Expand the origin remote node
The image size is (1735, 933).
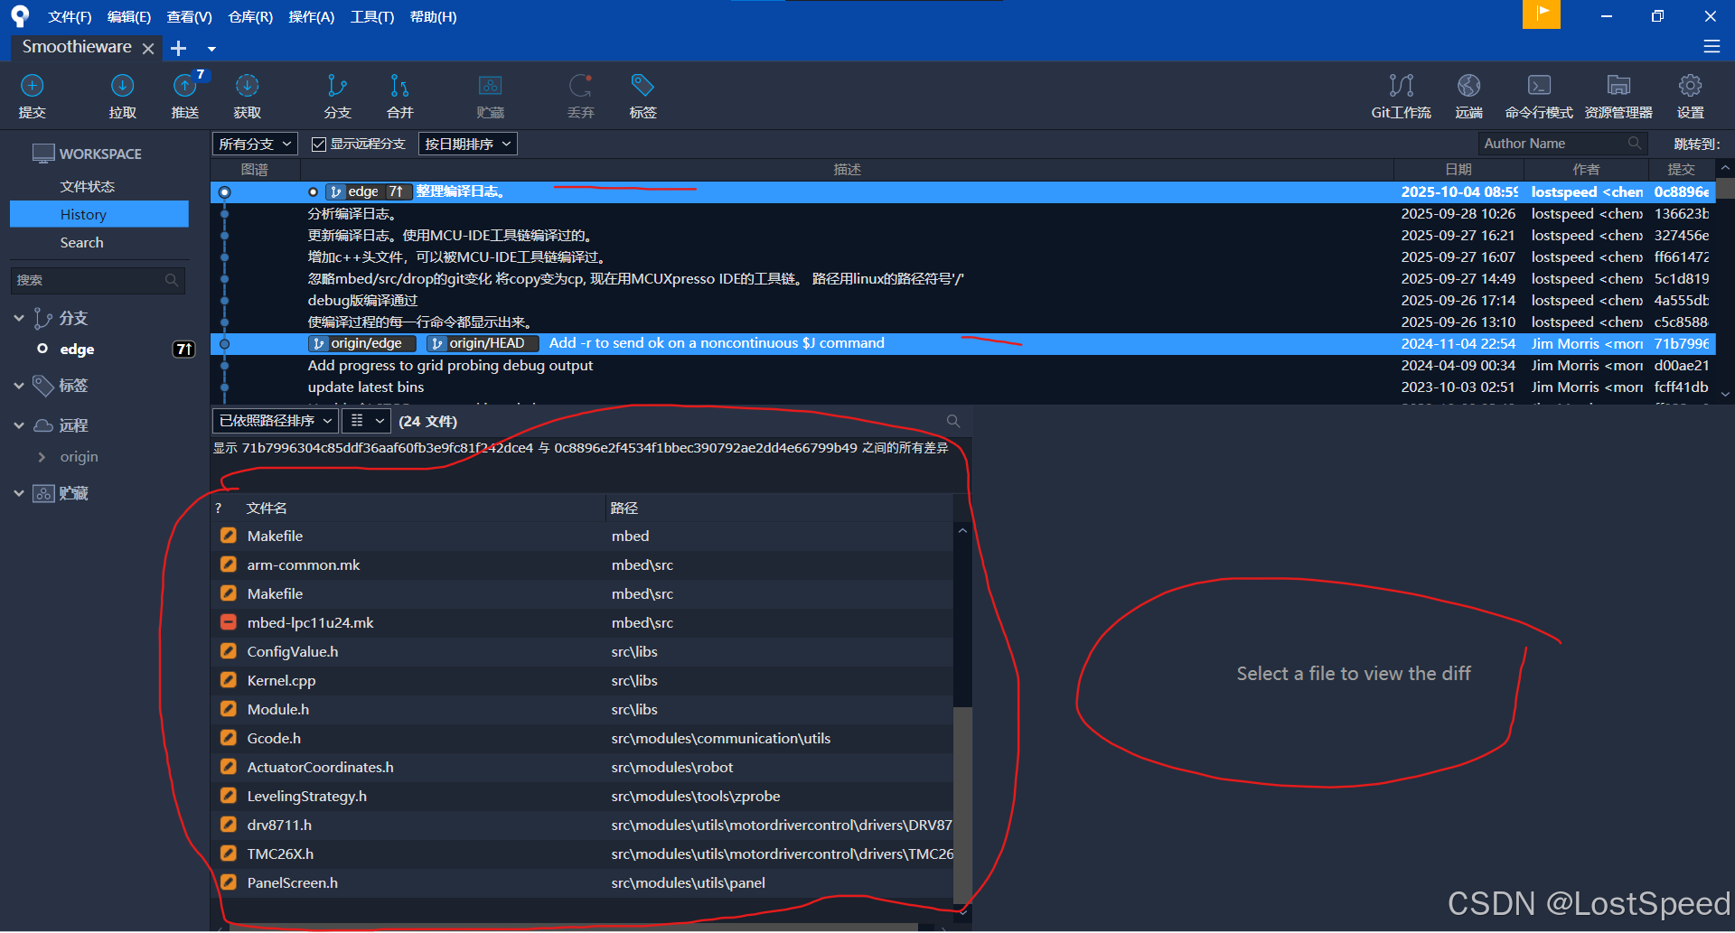pyautogui.click(x=42, y=457)
